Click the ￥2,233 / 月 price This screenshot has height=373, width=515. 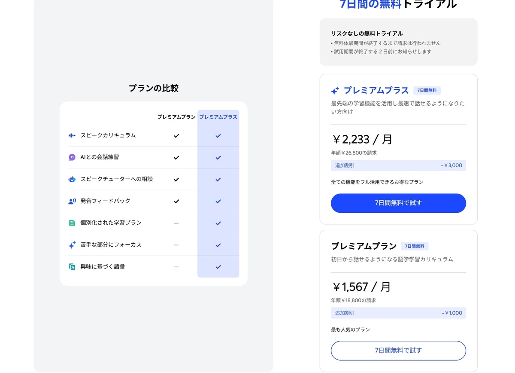[x=362, y=139]
